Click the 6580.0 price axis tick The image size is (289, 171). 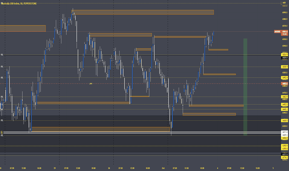click(x=285, y=19)
